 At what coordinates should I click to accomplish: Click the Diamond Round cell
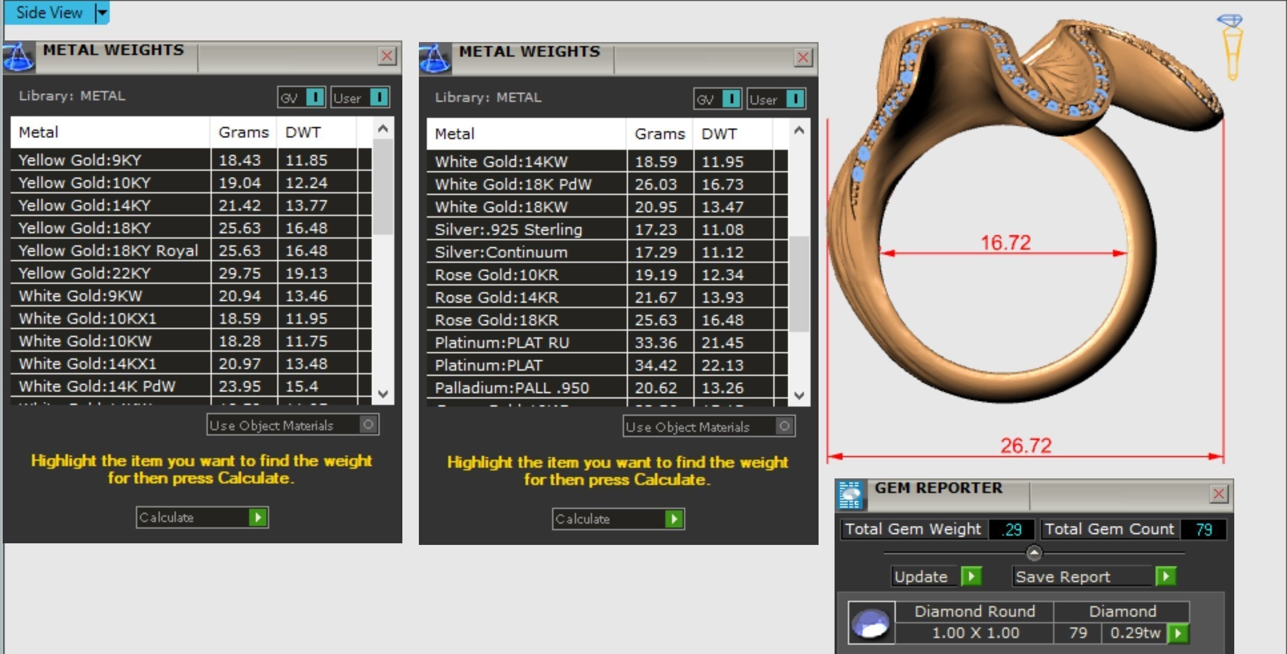tap(975, 611)
